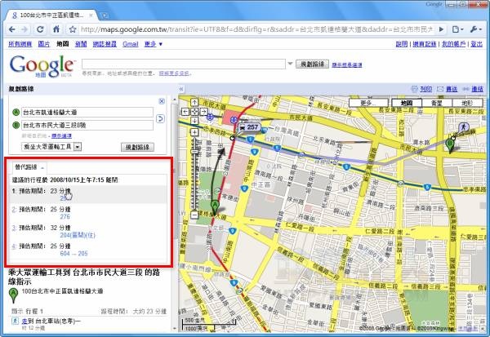Click the 登出 sign out link
Image resolution: width=490 pixels, height=337 pixels.
(477, 44)
